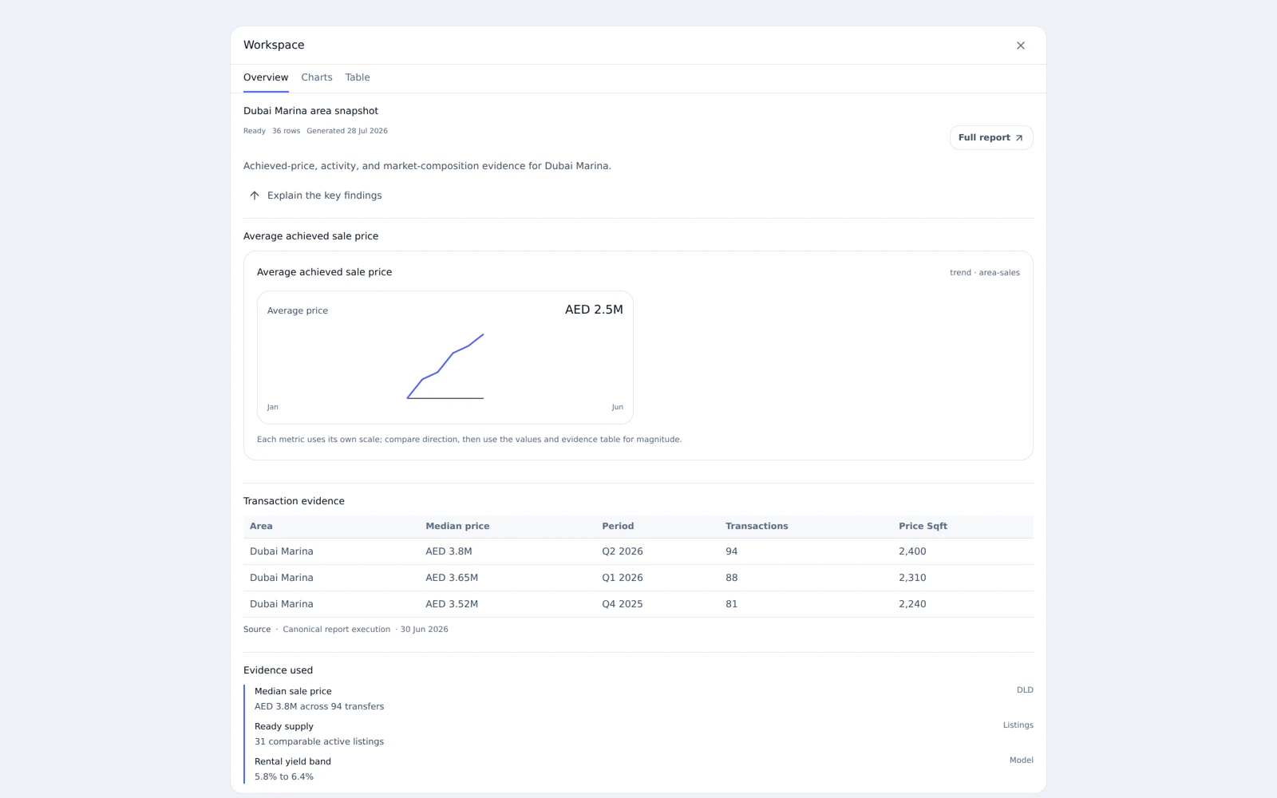This screenshot has width=1277, height=798.
Task: Click the Transactions column header
Action: (757, 526)
